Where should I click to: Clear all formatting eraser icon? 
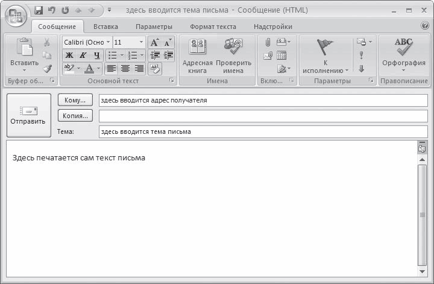click(155, 68)
